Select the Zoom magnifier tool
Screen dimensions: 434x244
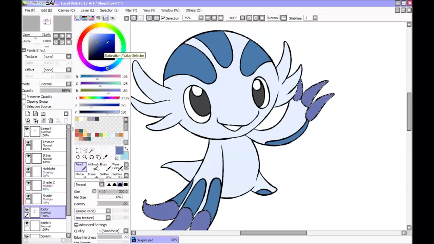point(85,157)
